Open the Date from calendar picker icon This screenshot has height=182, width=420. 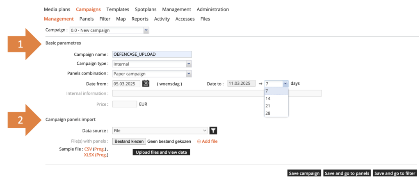point(146,84)
